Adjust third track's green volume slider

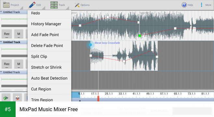(14, 79)
